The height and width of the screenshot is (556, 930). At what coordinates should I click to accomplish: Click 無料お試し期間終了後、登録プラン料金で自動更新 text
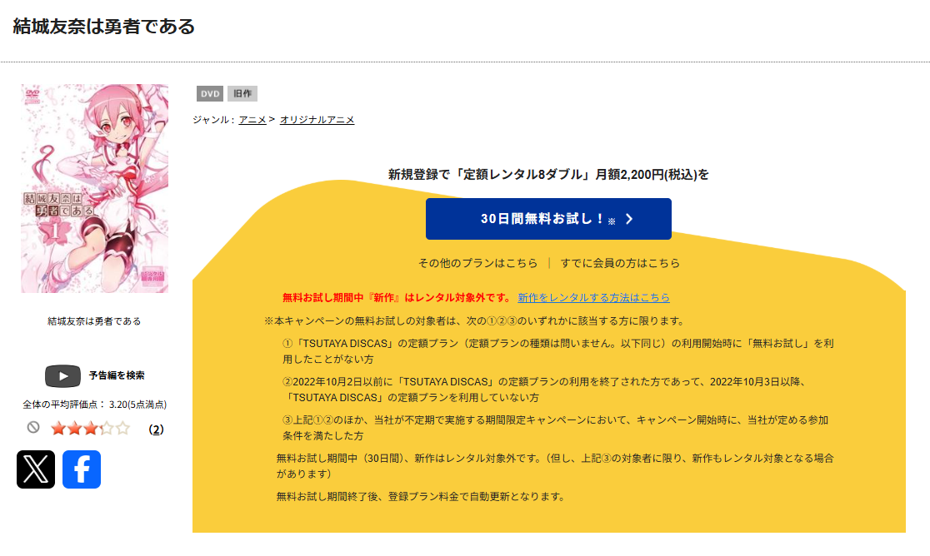click(422, 497)
